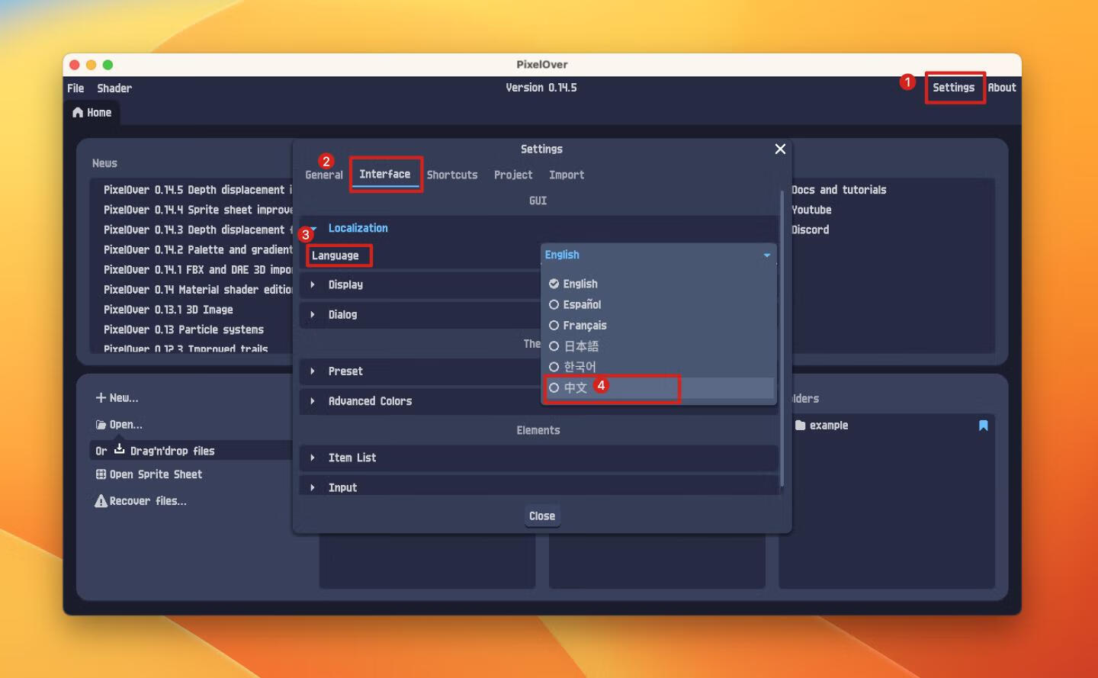This screenshot has width=1098, height=678.
Task: Open news item PixelOver 0.14.2 Palette and gradient
Action: pyautogui.click(x=197, y=249)
